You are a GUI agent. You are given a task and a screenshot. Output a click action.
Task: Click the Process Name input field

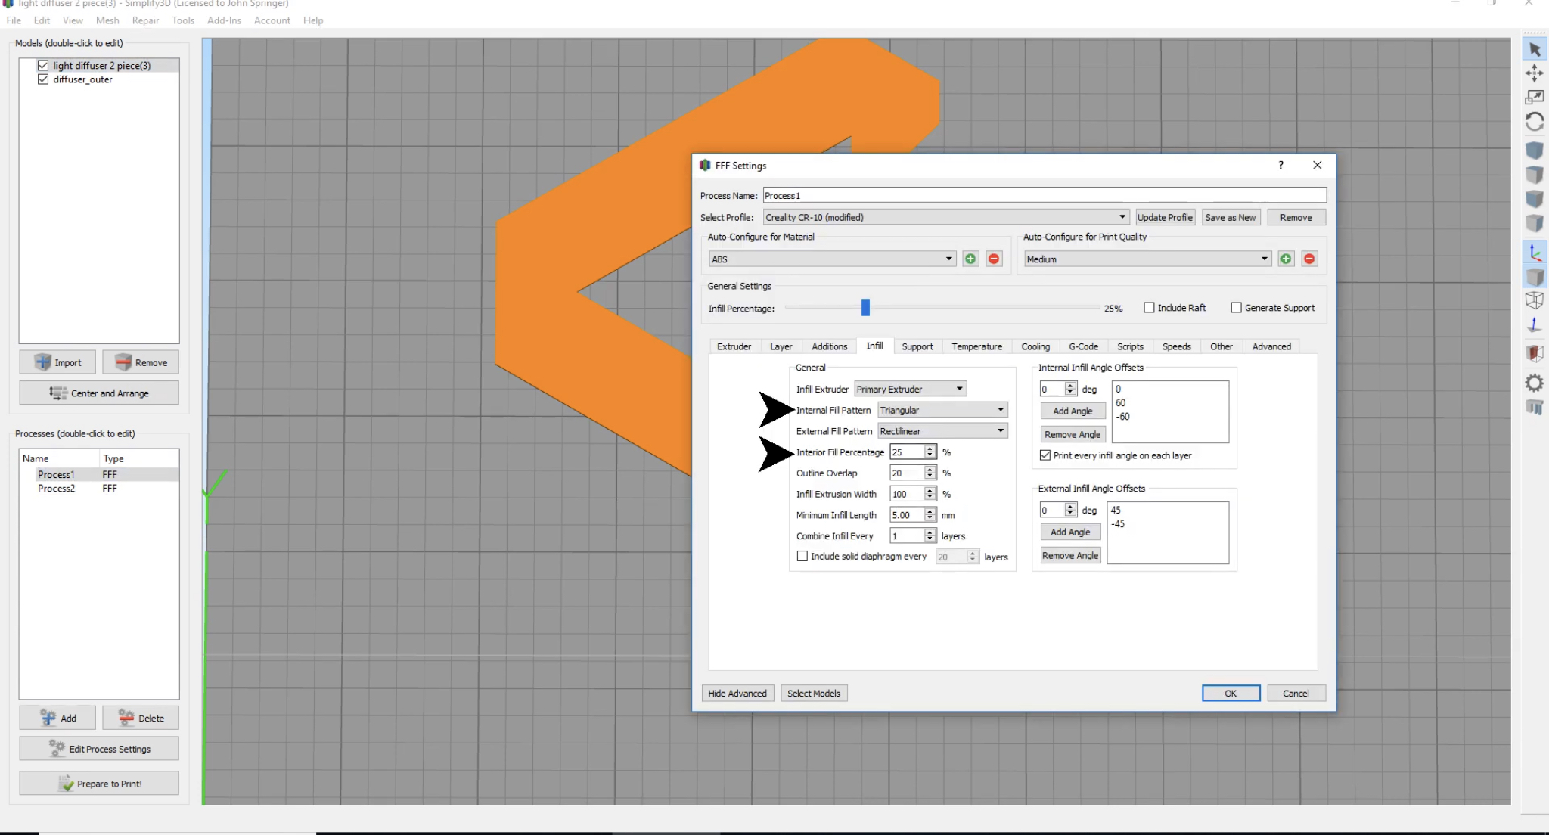(x=1045, y=195)
